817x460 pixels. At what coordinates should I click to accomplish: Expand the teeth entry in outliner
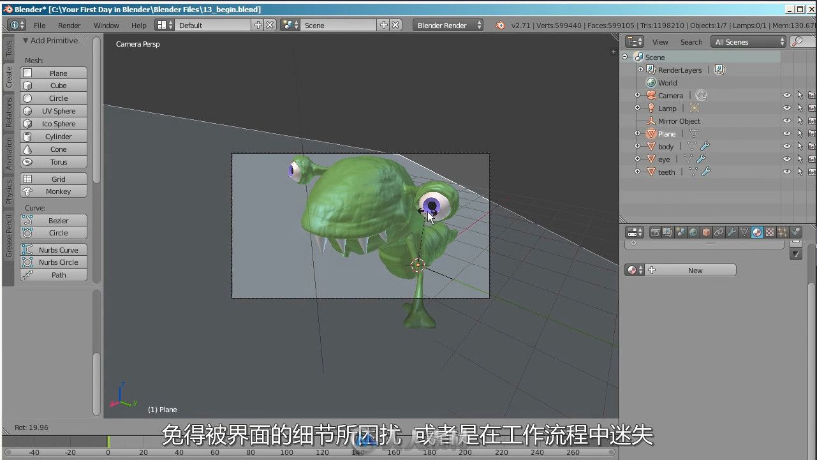[637, 172]
